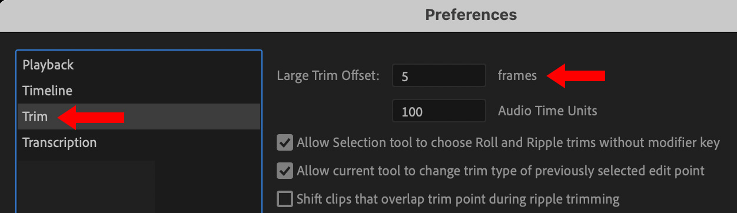
Task: Click the 'Audio Time Units' label text
Action: (x=547, y=111)
